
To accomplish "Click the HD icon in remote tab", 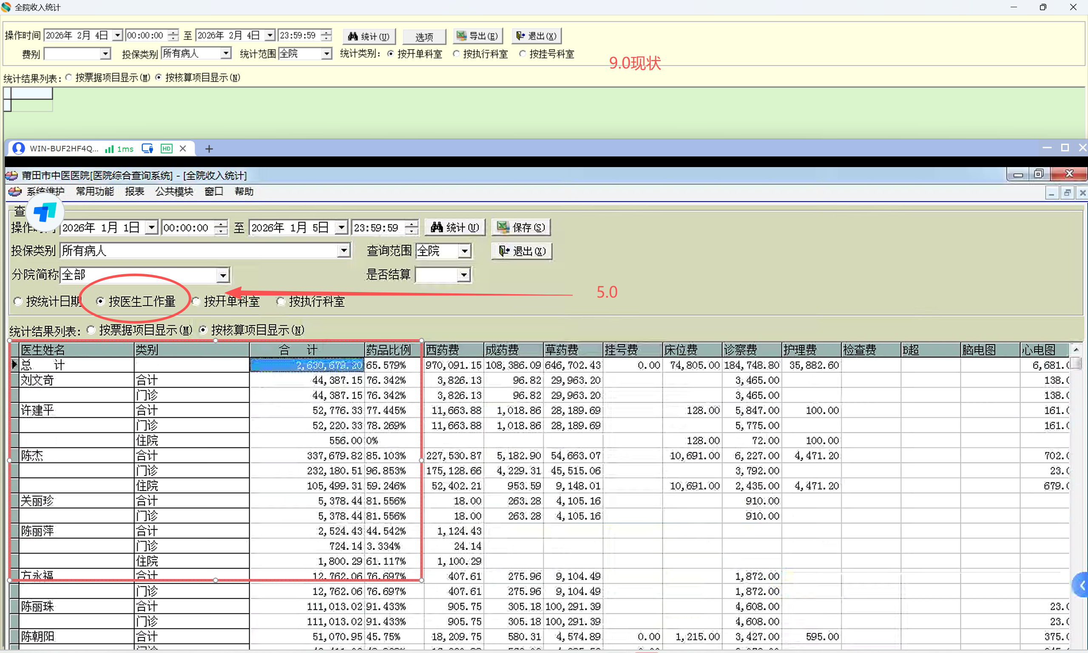I will click(166, 149).
